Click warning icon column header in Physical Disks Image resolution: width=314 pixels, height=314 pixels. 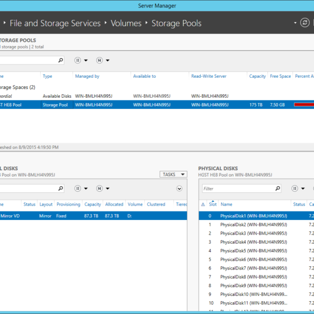pos(203,205)
